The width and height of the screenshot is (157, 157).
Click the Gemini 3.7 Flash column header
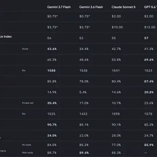coord(59,7)
